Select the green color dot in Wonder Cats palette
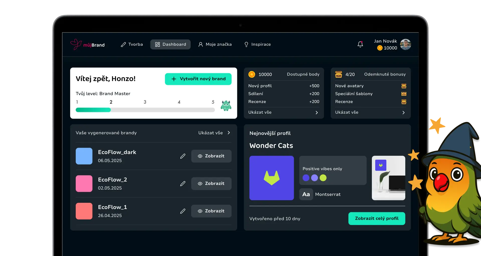The height and width of the screenshot is (256, 481). 323,178
